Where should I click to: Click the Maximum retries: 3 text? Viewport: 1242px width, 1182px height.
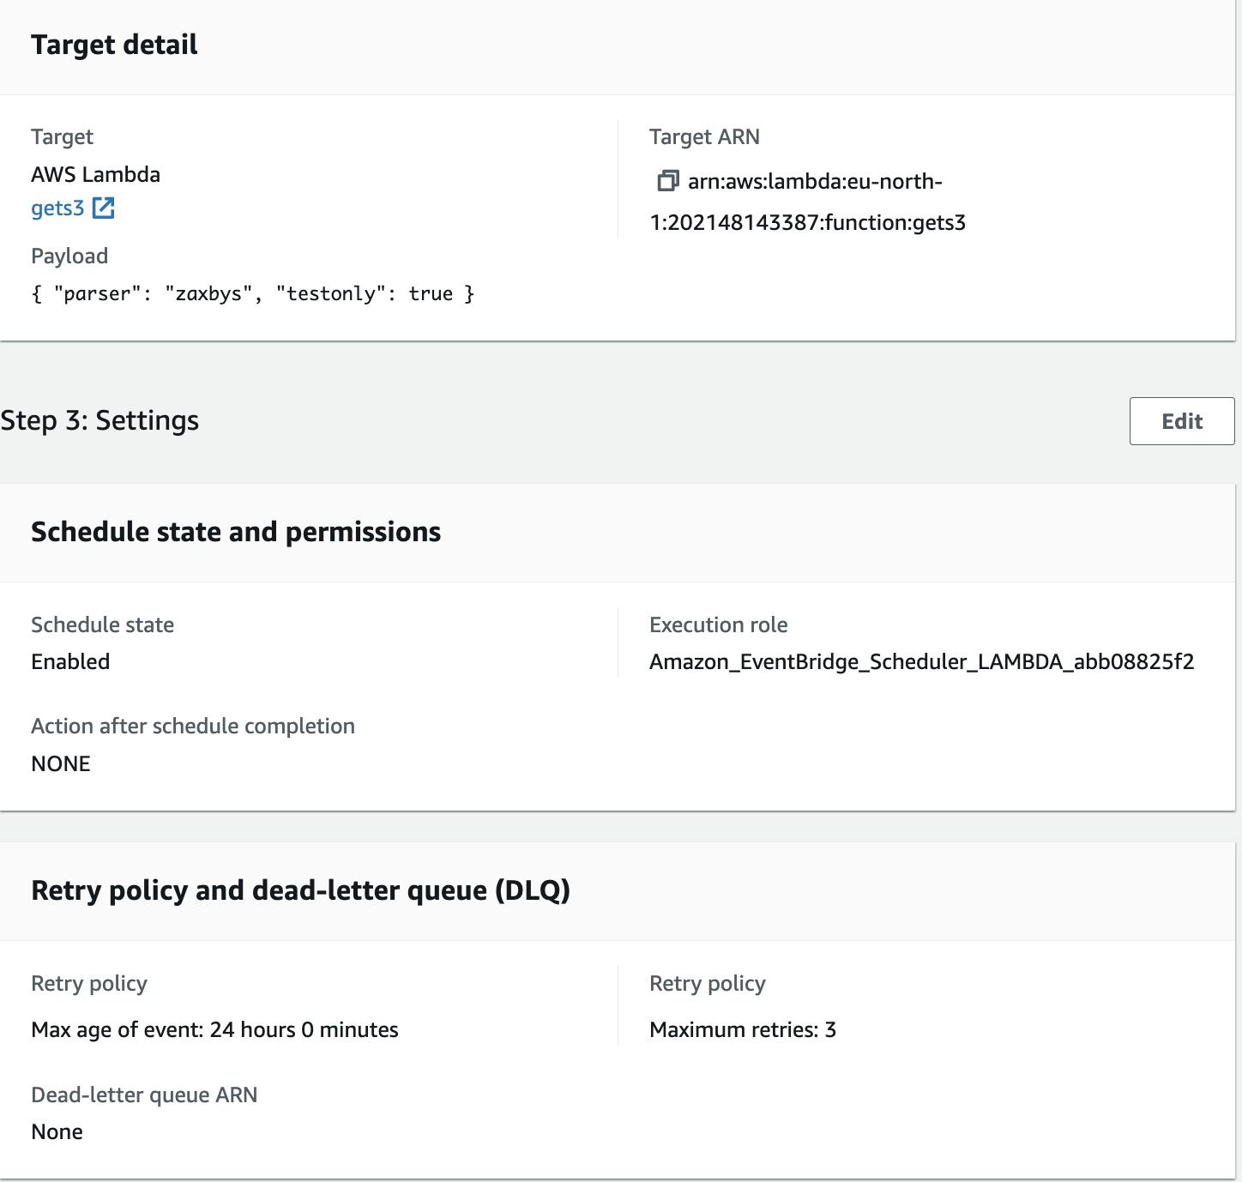(742, 1029)
